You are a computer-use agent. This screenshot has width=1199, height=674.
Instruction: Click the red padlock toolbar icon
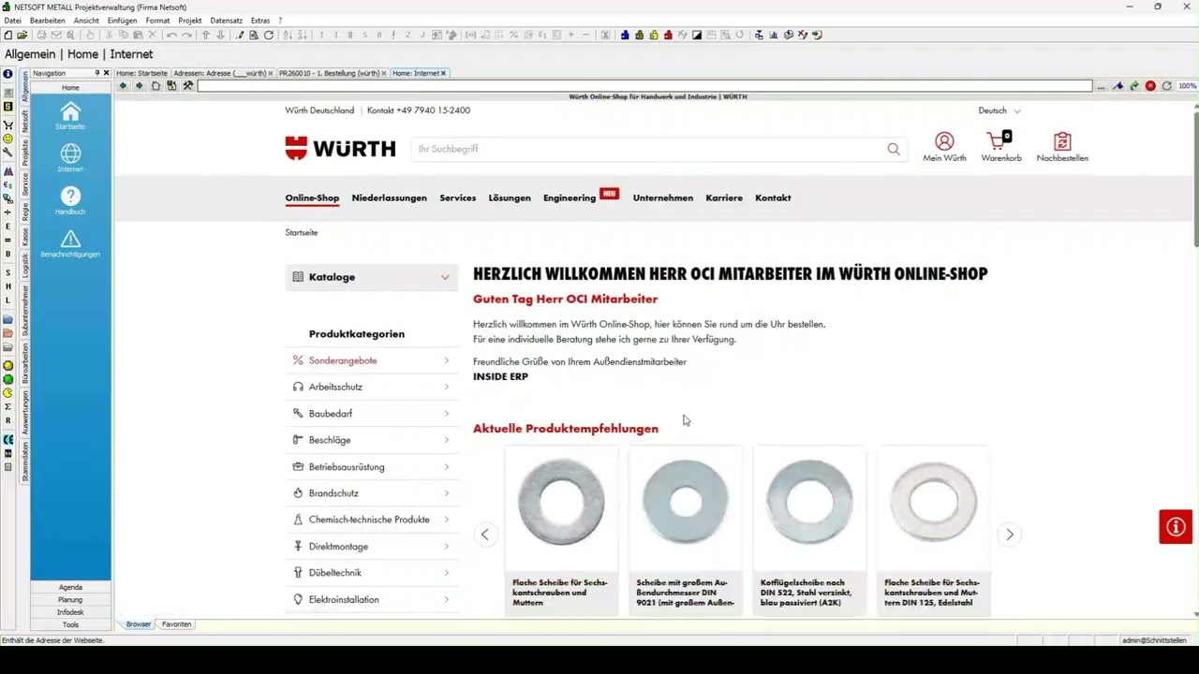point(668,35)
